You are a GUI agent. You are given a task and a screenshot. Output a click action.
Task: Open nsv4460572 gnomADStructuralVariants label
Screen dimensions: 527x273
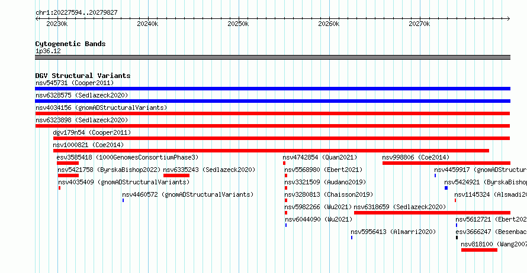(188, 194)
